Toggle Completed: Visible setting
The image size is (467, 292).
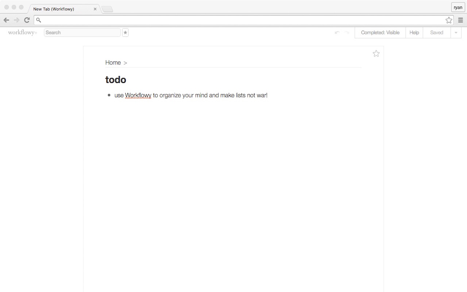pyautogui.click(x=380, y=32)
